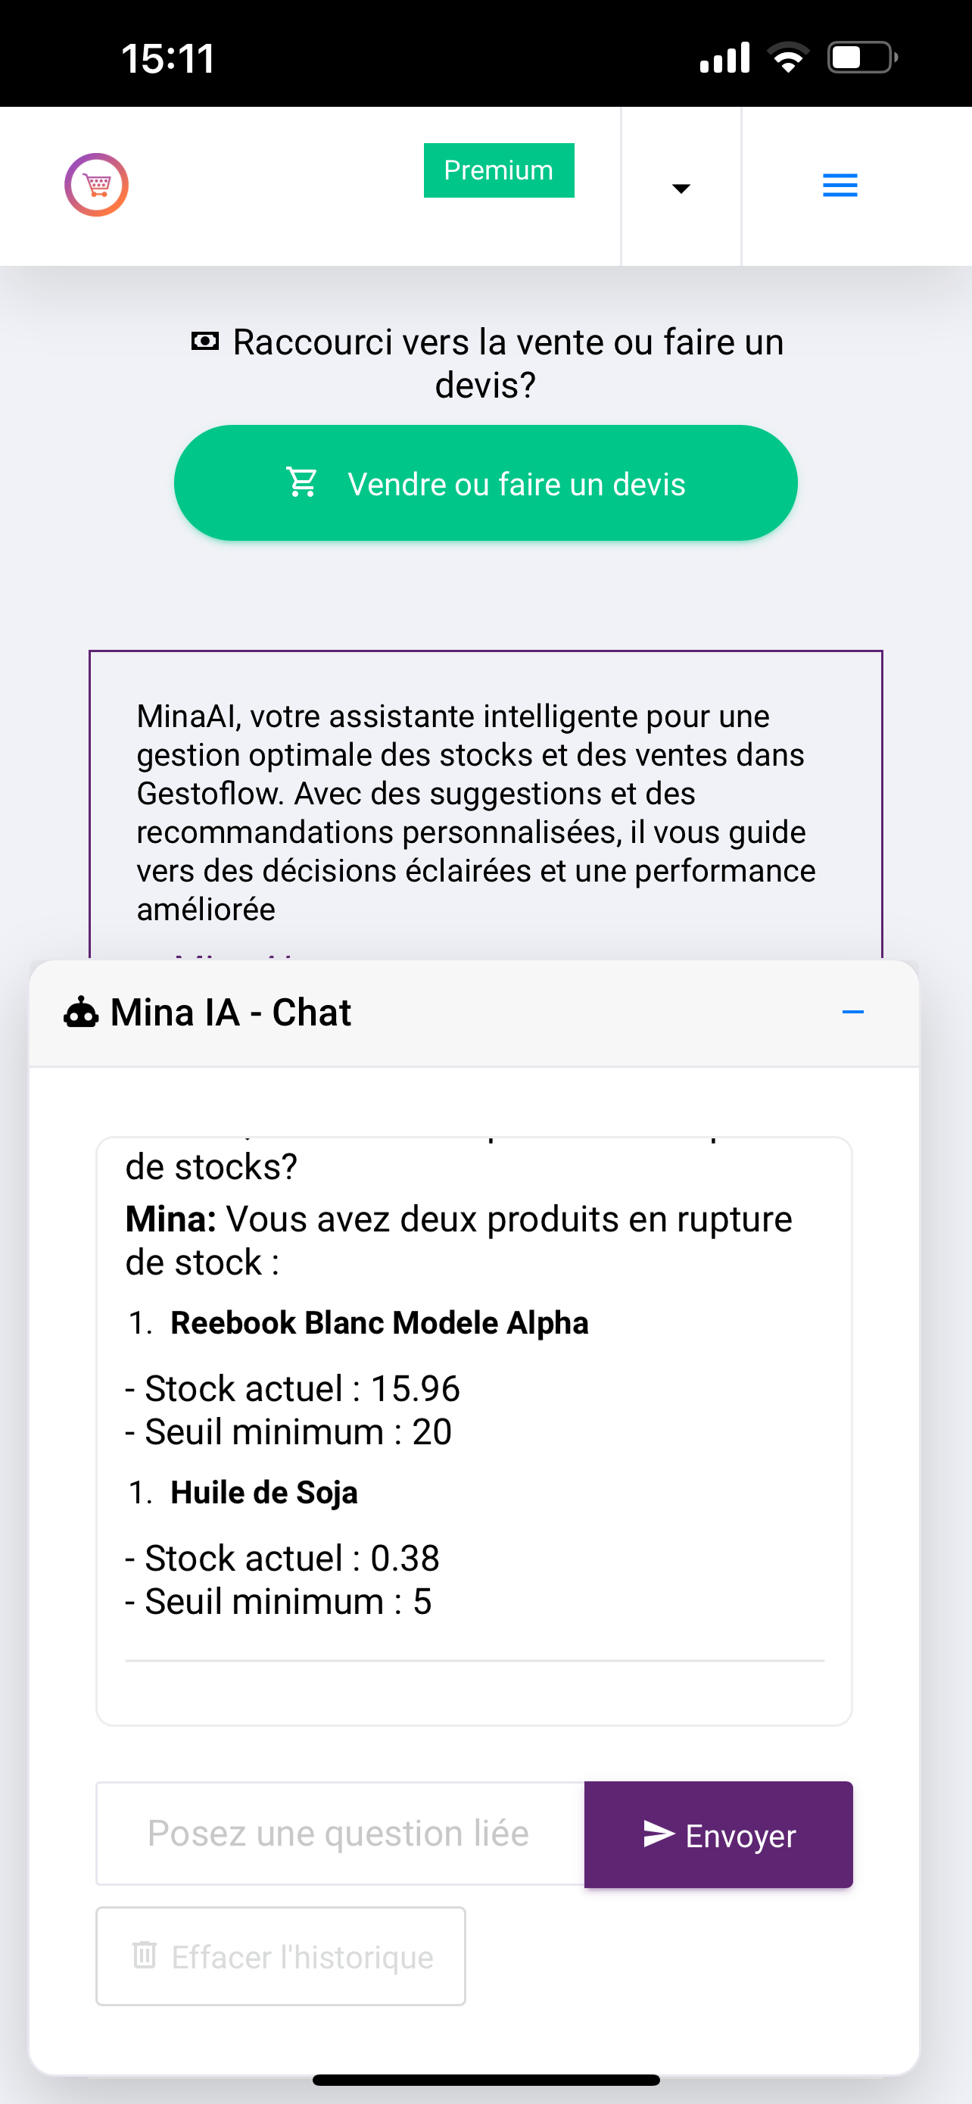Click the robot icon beside Mina IA
This screenshot has height=2104, width=972.
coord(81,1013)
